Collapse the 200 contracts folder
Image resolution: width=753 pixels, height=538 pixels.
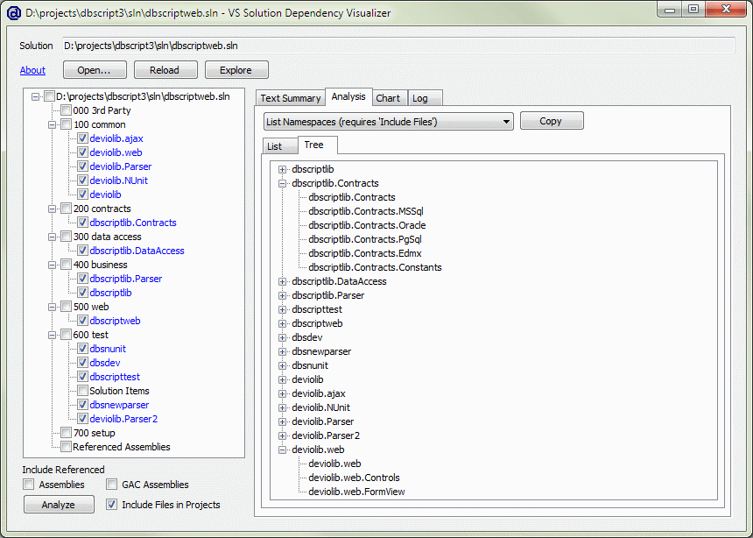52,209
